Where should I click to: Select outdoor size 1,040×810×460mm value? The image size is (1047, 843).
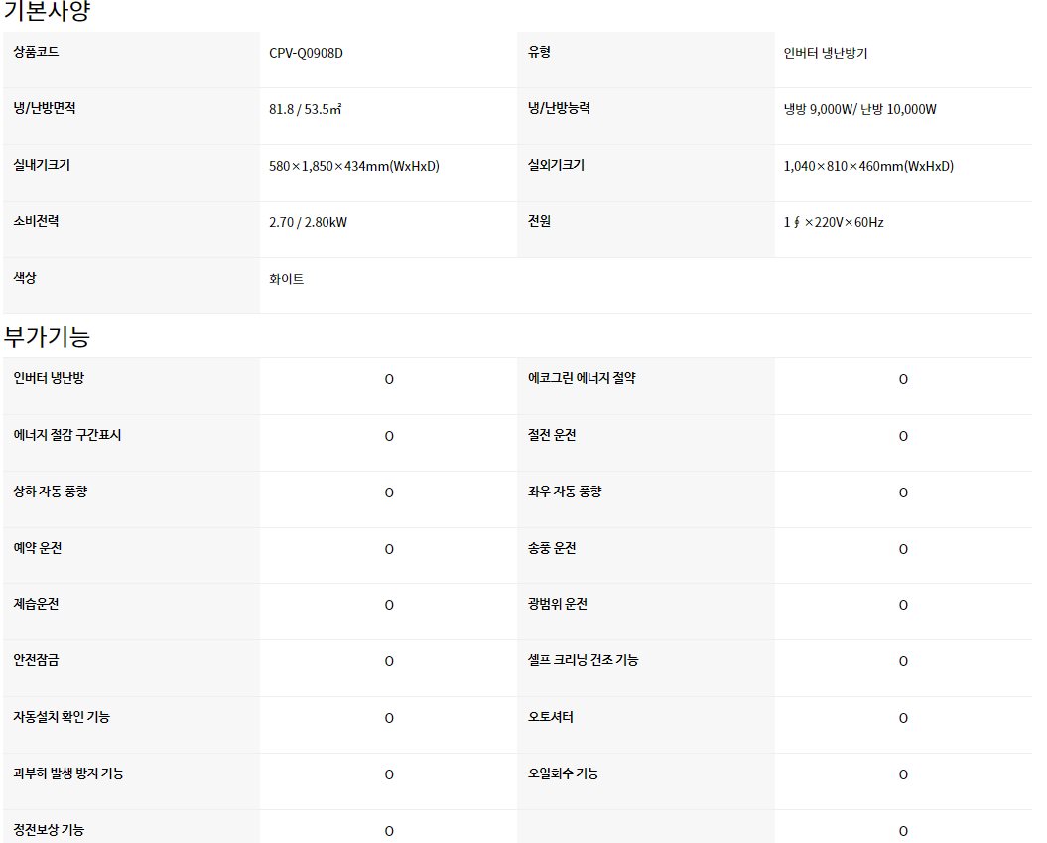868,166
